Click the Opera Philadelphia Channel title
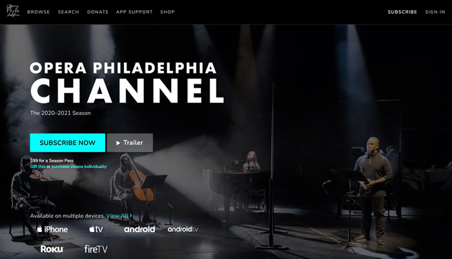Image resolution: width=452 pixels, height=259 pixels. tap(127, 82)
